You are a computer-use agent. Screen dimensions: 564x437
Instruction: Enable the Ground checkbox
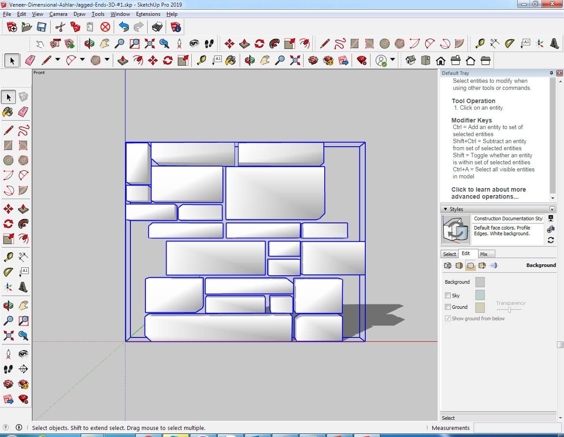(448, 307)
